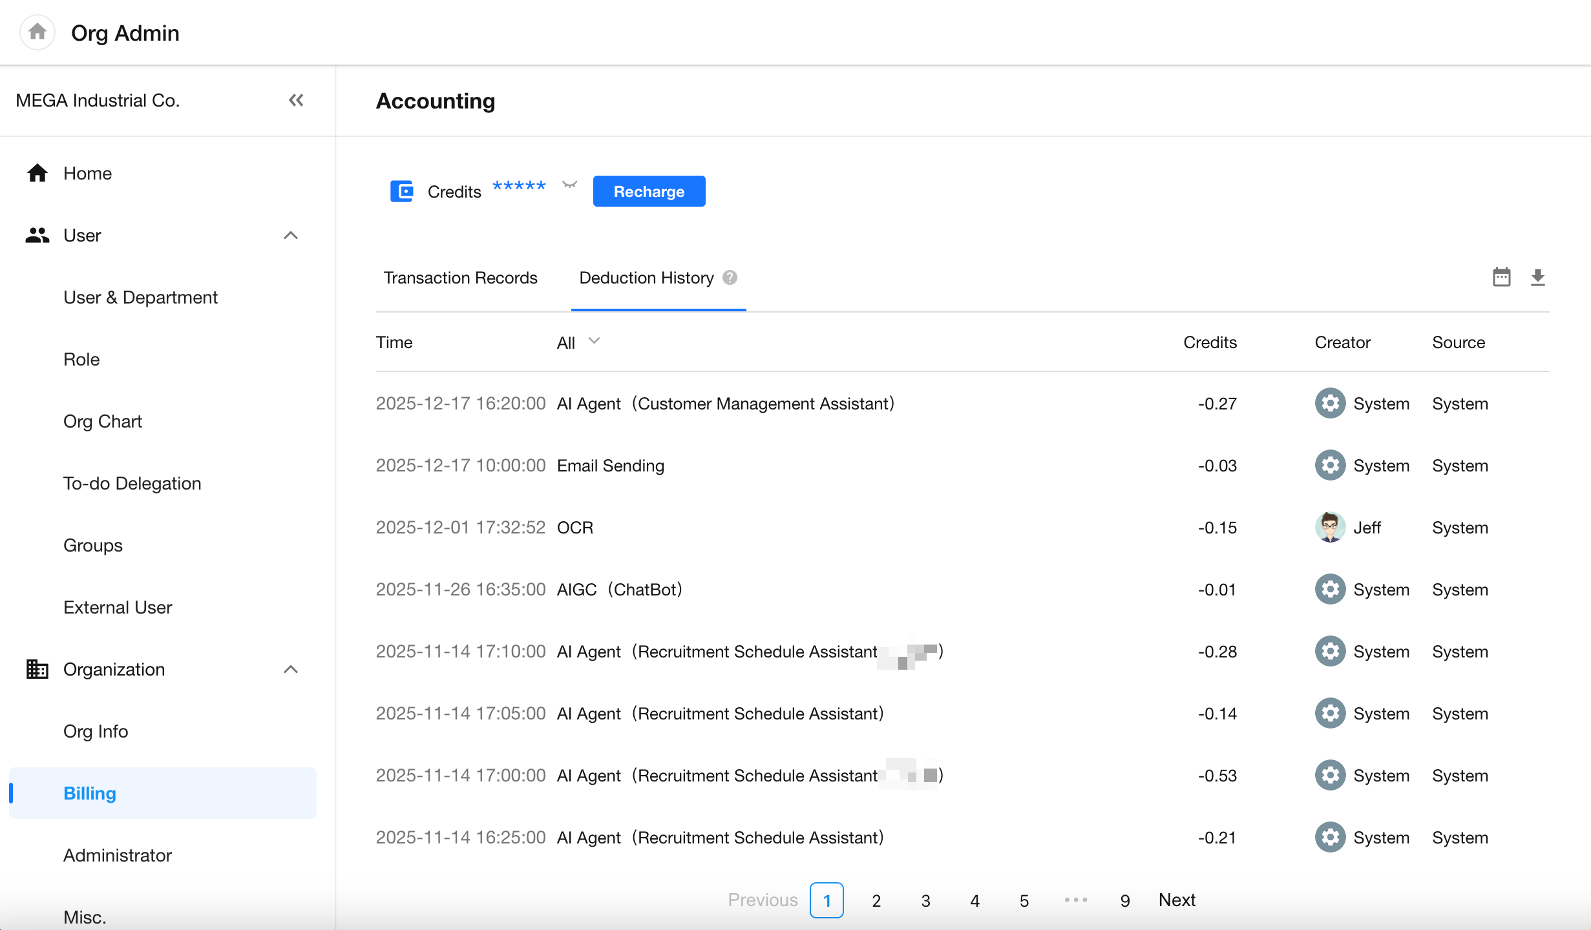Select the Deduction History tab
1591x930 pixels.
[646, 278]
